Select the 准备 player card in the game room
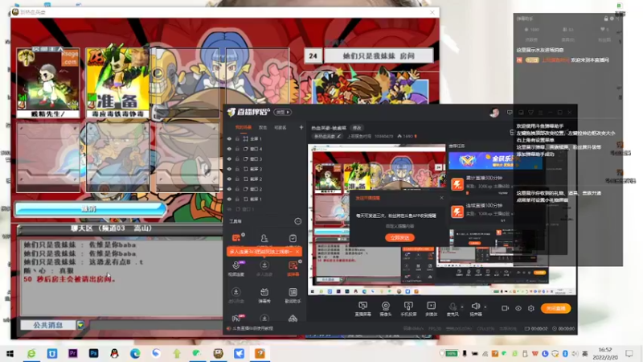Screen dimensions: 643x362 (117, 83)
